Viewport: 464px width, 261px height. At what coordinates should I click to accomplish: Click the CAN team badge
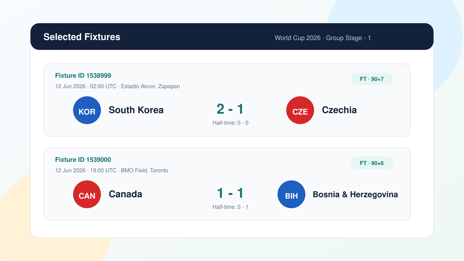[87, 194]
